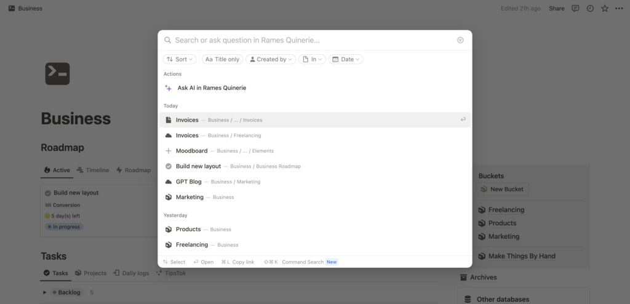Image resolution: width=630 pixels, height=304 pixels.
Task: Open the Freelancing bucket link
Action: pyautogui.click(x=506, y=210)
